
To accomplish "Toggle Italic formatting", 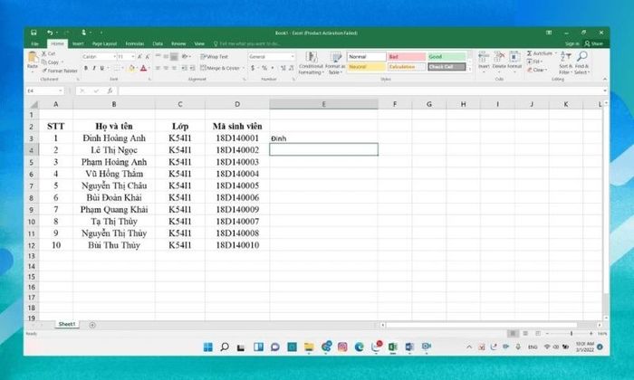I will 94,68.
